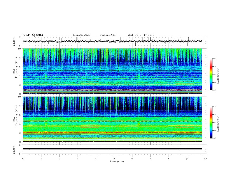Click the ch.2 "Frequency (kHz)" axis label
Viewport: 231px width, 178px height.
[16, 116]
